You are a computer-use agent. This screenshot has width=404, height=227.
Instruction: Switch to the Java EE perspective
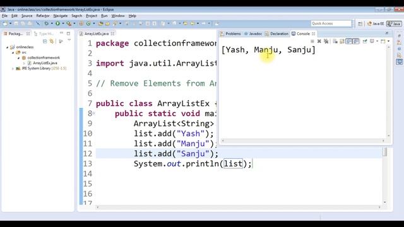pyautogui.click(x=376, y=24)
